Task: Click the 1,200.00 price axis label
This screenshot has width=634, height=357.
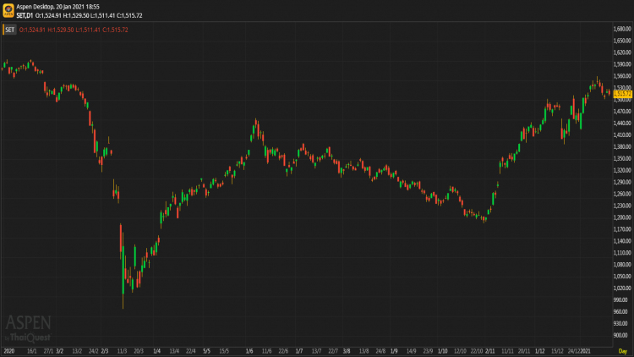Action: coord(622,217)
